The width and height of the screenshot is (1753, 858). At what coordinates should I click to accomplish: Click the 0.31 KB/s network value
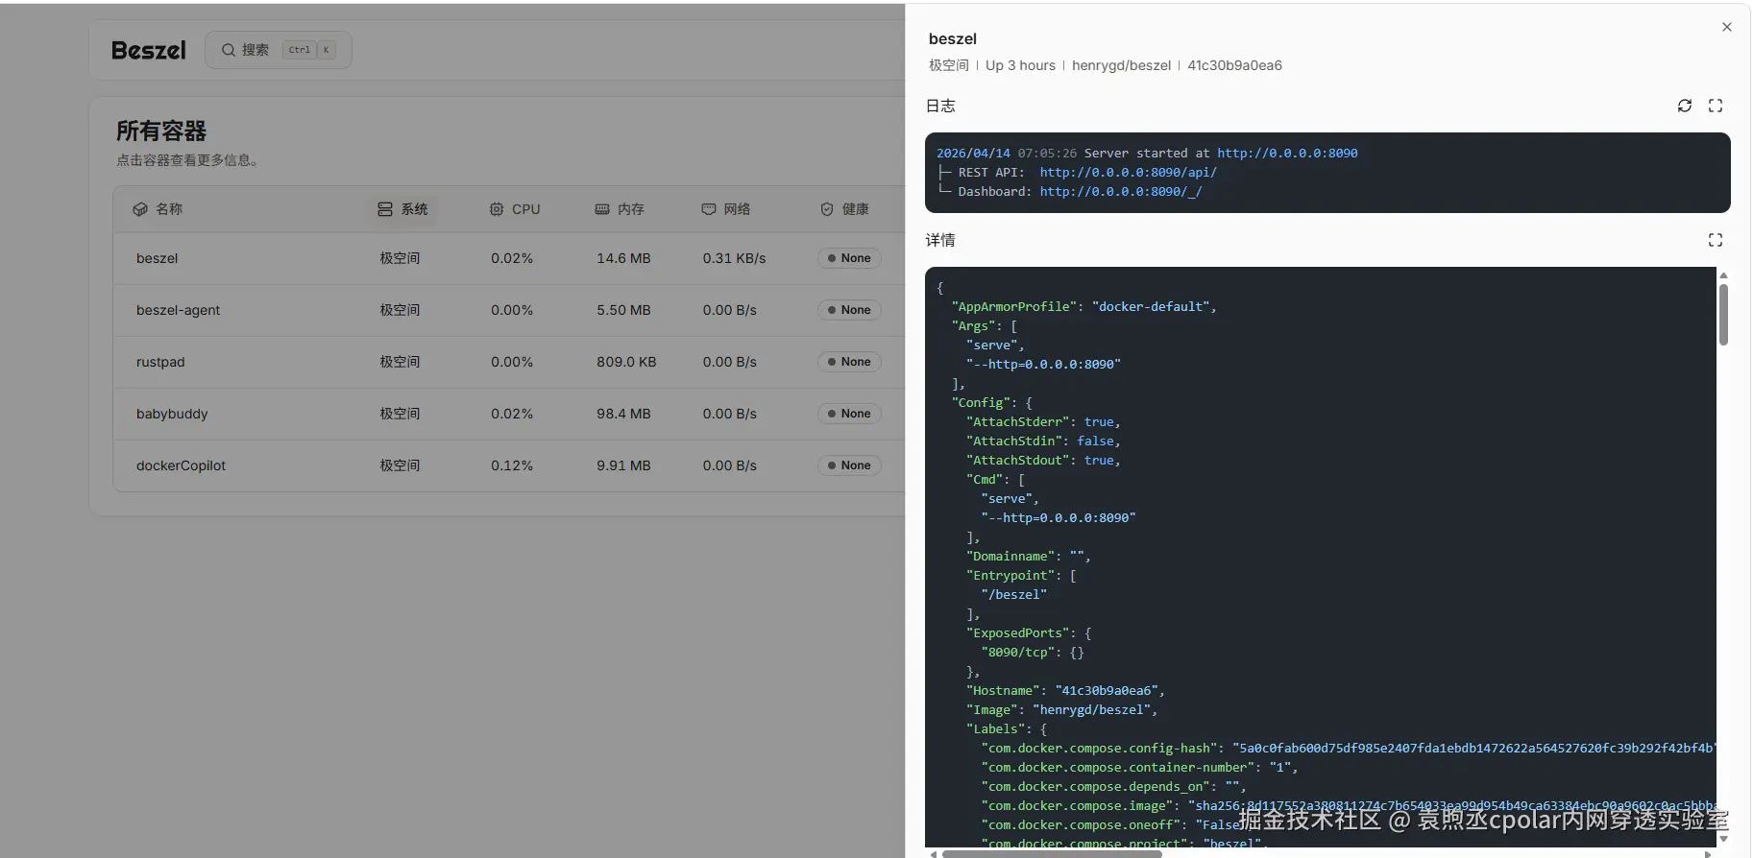click(x=734, y=258)
